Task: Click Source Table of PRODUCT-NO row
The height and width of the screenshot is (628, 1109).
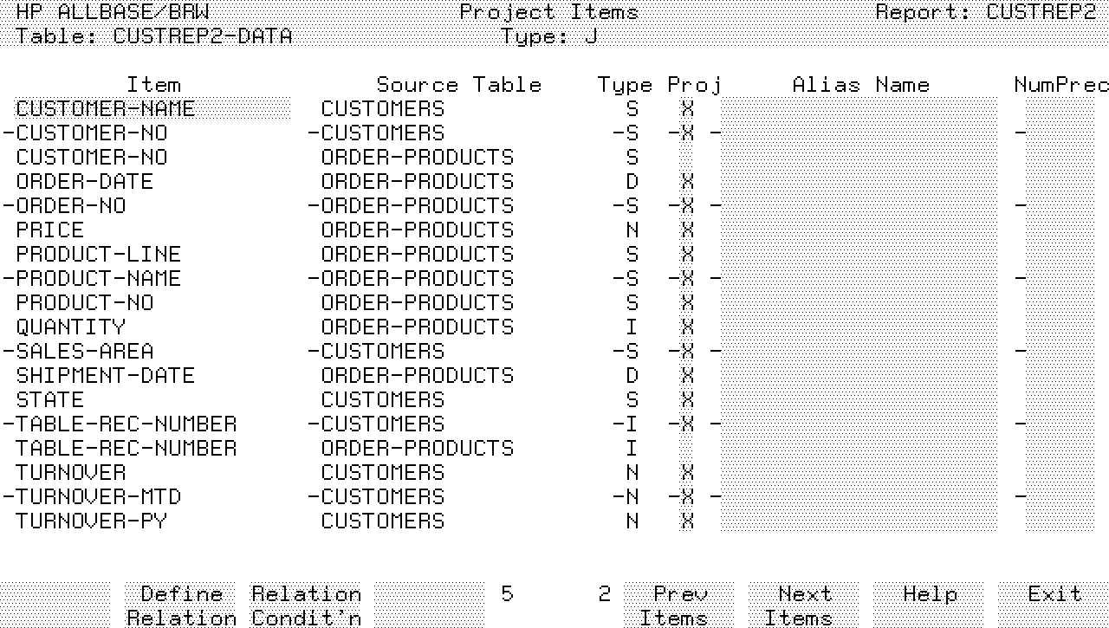Action: (417, 303)
